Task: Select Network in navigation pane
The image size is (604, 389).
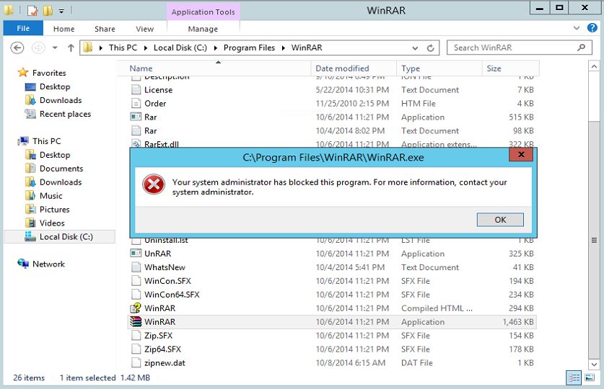Action: click(48, 264)
